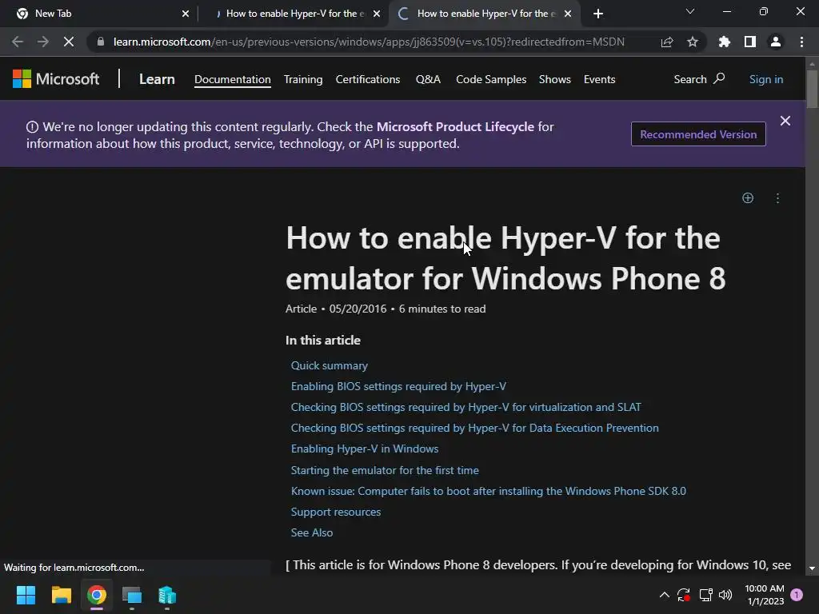This screenshot has height=614, width=819.
Task: Open the Training menu item
Action: coord(303,79)
